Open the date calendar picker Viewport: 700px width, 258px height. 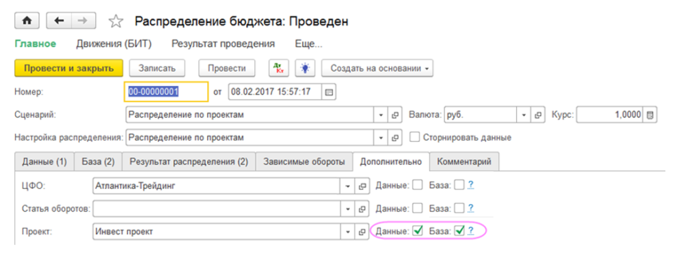pos(329,92)
